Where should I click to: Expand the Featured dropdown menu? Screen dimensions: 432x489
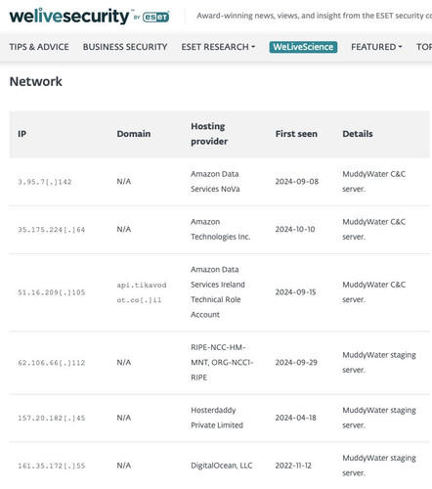[x=376, y=47]
